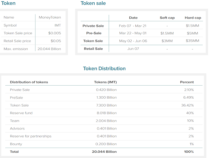Click the 'Token' section heading
This screenshot has width=211, height=158.
[8, 3]
